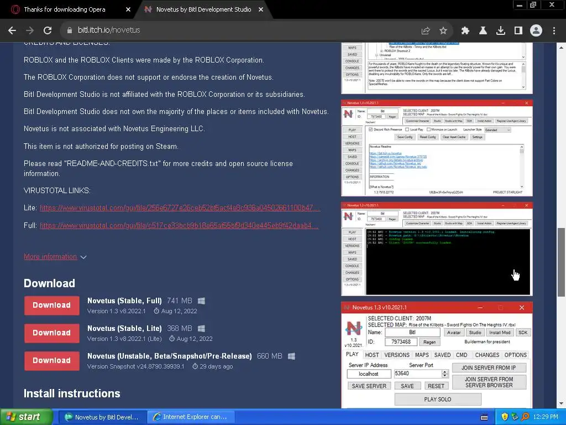Open Chrome Labs flask icon

pos(483,31)
